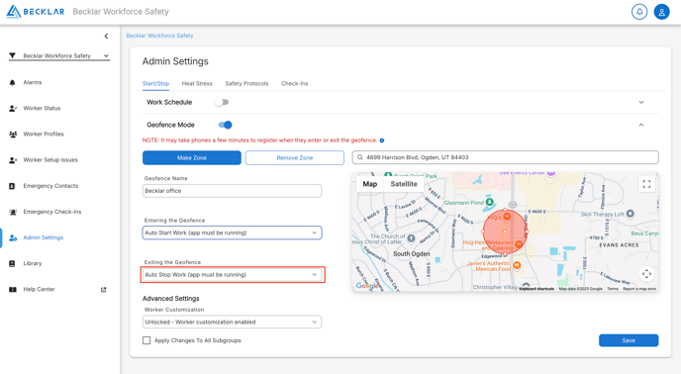
Task: Click the red geofence circle on map
Action: coord(505,232)
